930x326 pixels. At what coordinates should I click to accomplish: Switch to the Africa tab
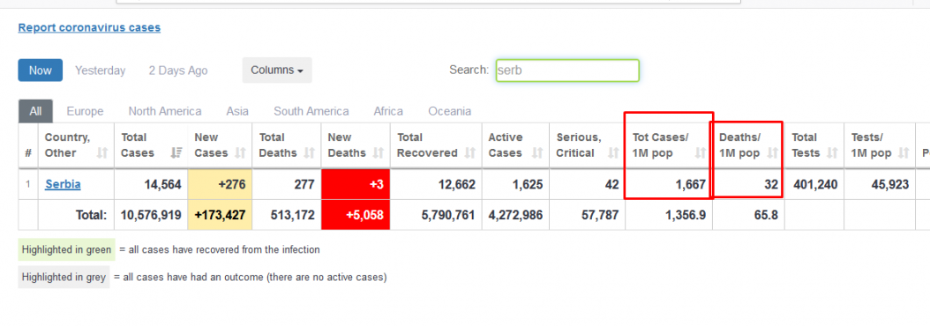coord(388,111)
